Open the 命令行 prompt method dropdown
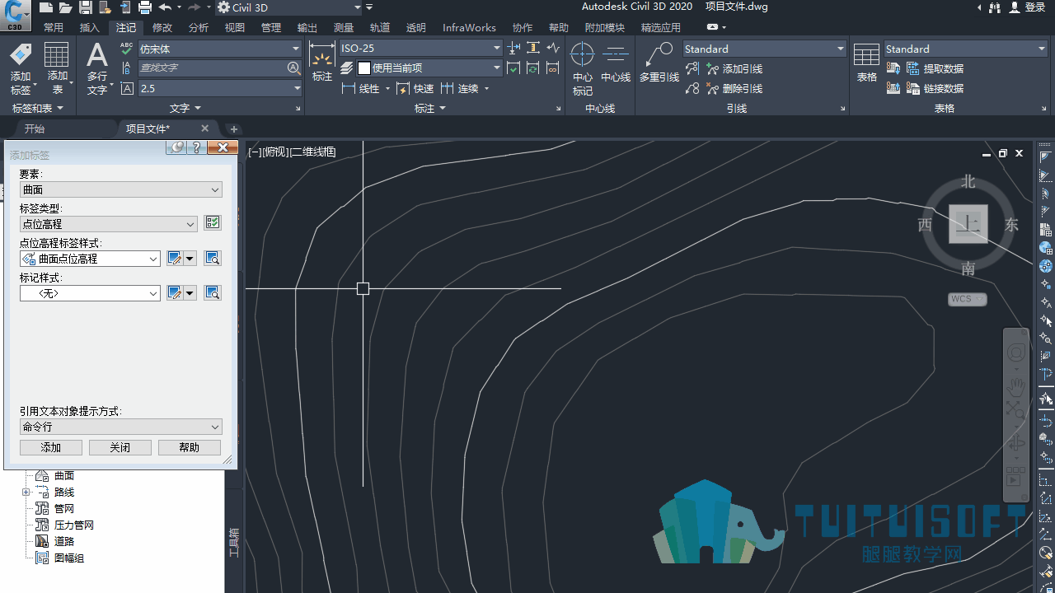Screen dimensions: 1055x593 click(121, 427)
